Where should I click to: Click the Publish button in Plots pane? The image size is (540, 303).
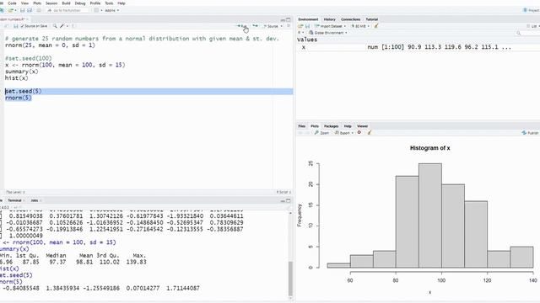[531, 133]
